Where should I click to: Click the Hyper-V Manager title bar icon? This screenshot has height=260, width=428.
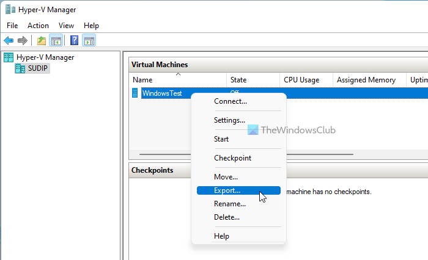click(x=10, y=10)
